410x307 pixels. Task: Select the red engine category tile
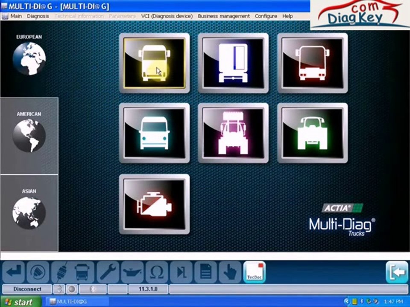(154, 204)
